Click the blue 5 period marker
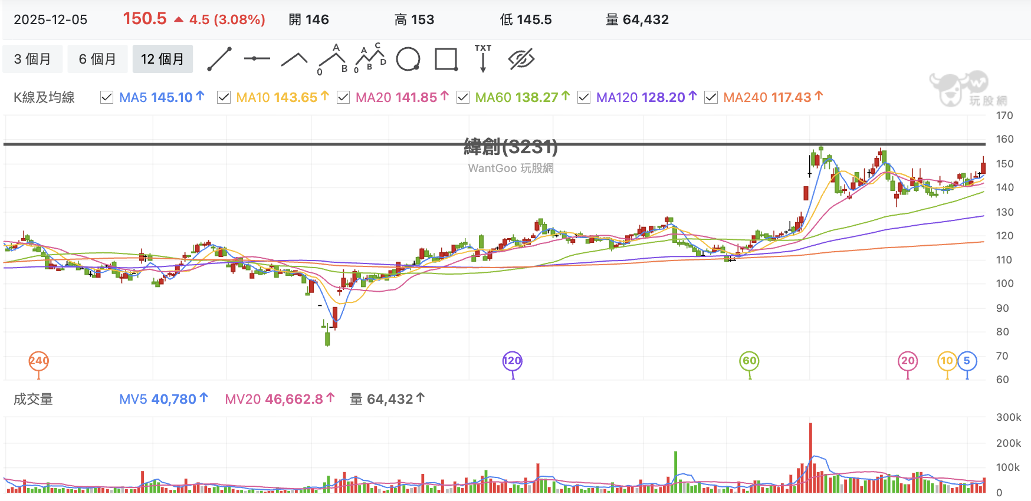1031x501 pixels. coord(967,361)
